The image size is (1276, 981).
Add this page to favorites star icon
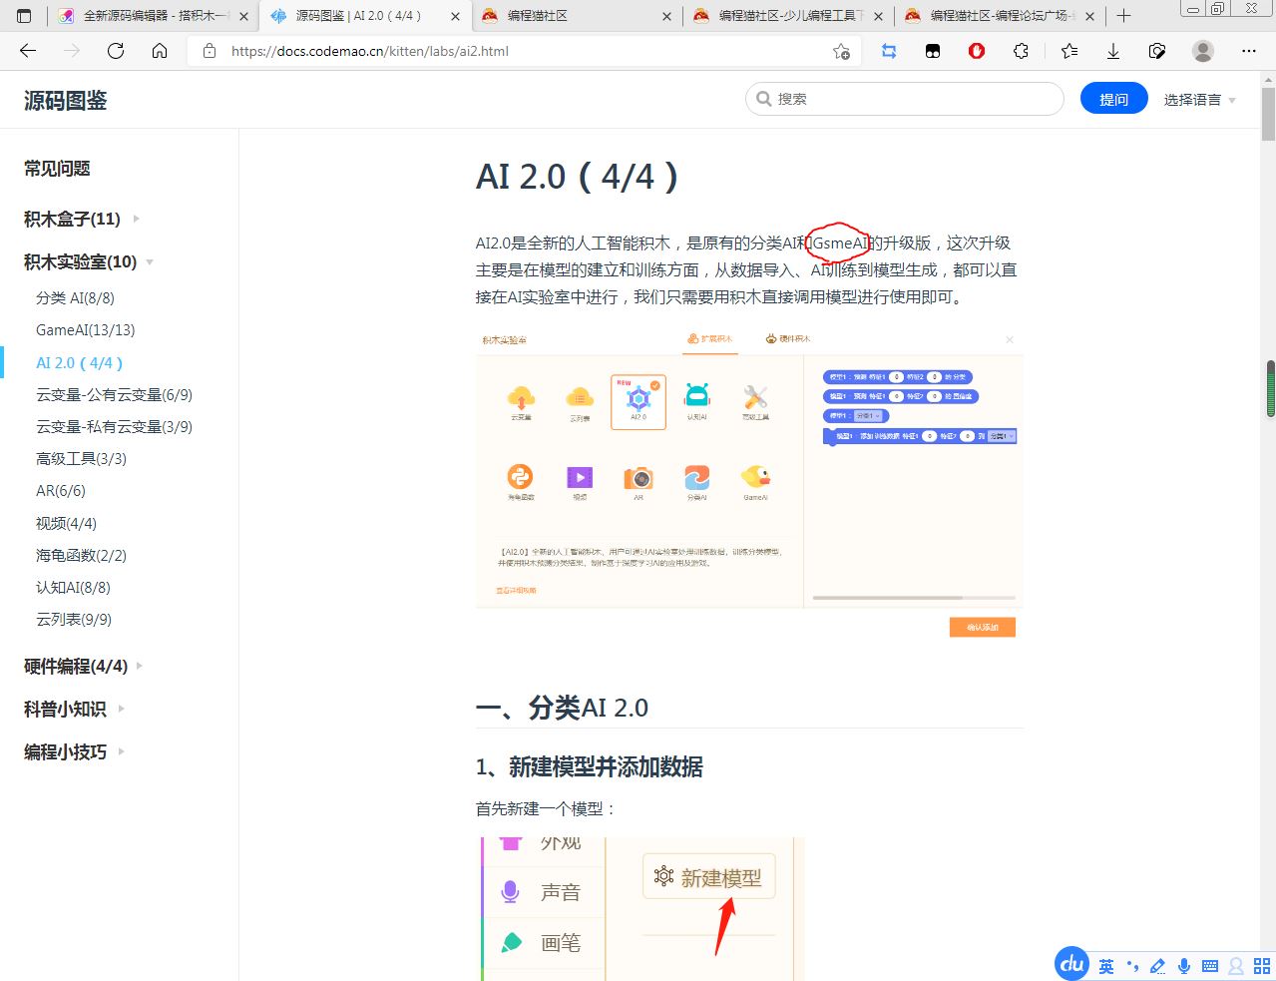pyautogui.click(x=841, y=51)
